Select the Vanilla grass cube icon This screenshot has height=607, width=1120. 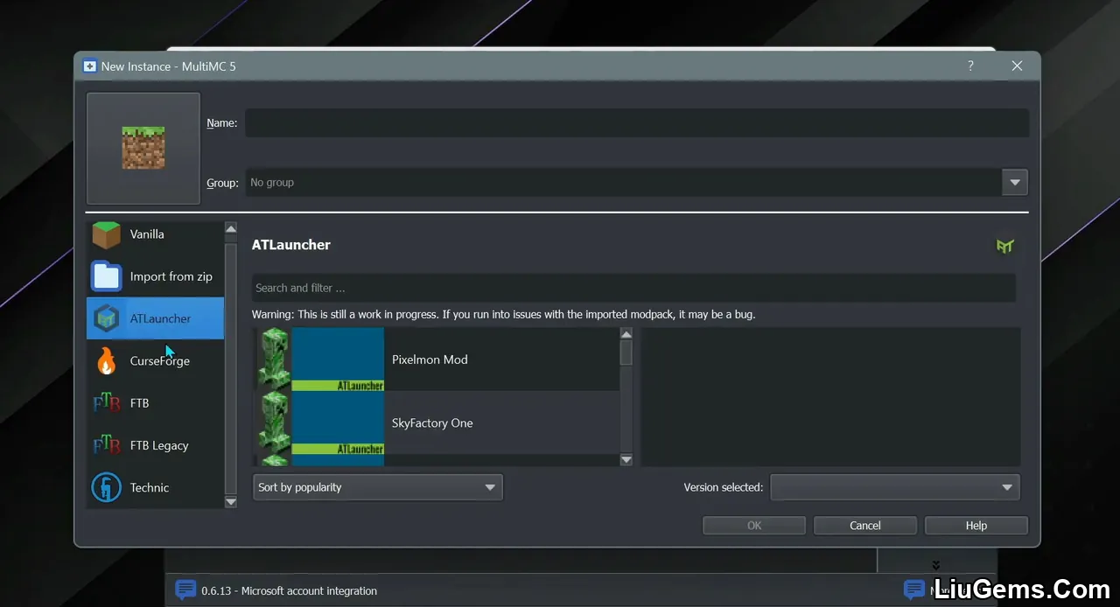pyautogui.click(x=107, y=234)
